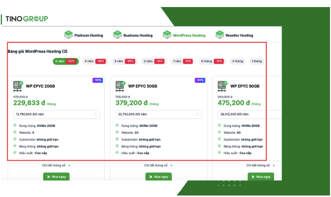Click the Website: 50 check icon

(x=219, y=133)
